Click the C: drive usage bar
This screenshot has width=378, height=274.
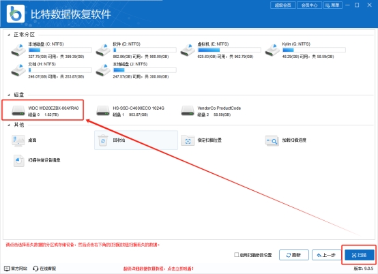[60, 50]
